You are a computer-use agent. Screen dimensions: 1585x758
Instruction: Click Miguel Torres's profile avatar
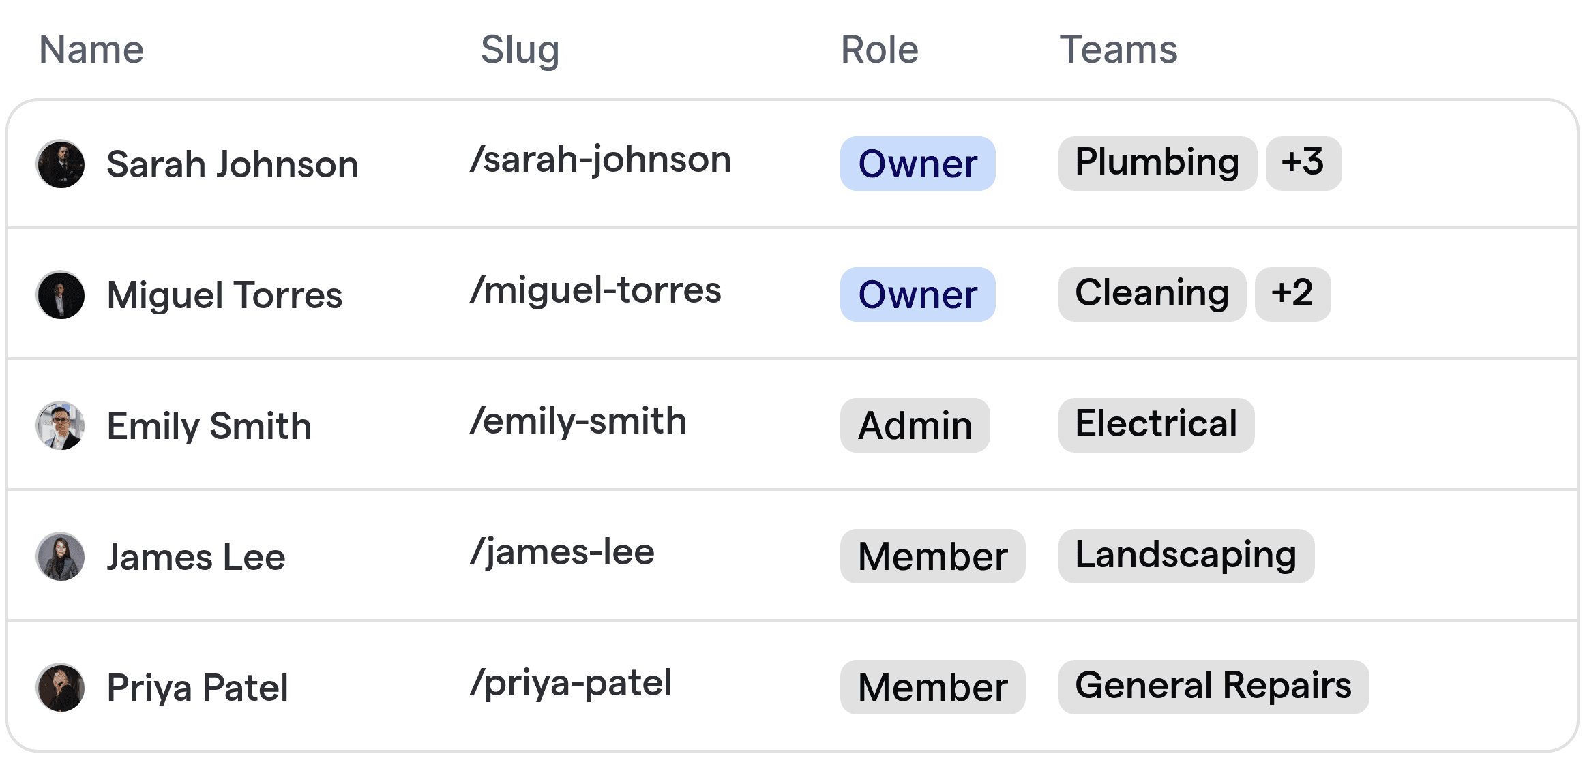pyautogui.click(x=60, y=294)
